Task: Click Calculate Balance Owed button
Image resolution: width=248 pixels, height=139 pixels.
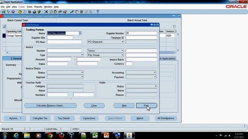Action: click(x=50, y=105)
